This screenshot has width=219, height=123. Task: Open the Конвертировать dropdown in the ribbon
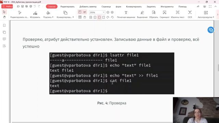click(65, 14)
